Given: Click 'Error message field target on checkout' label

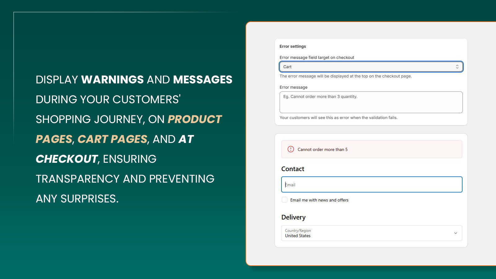Looking at the screenshot, I should [x=317, y=57].
